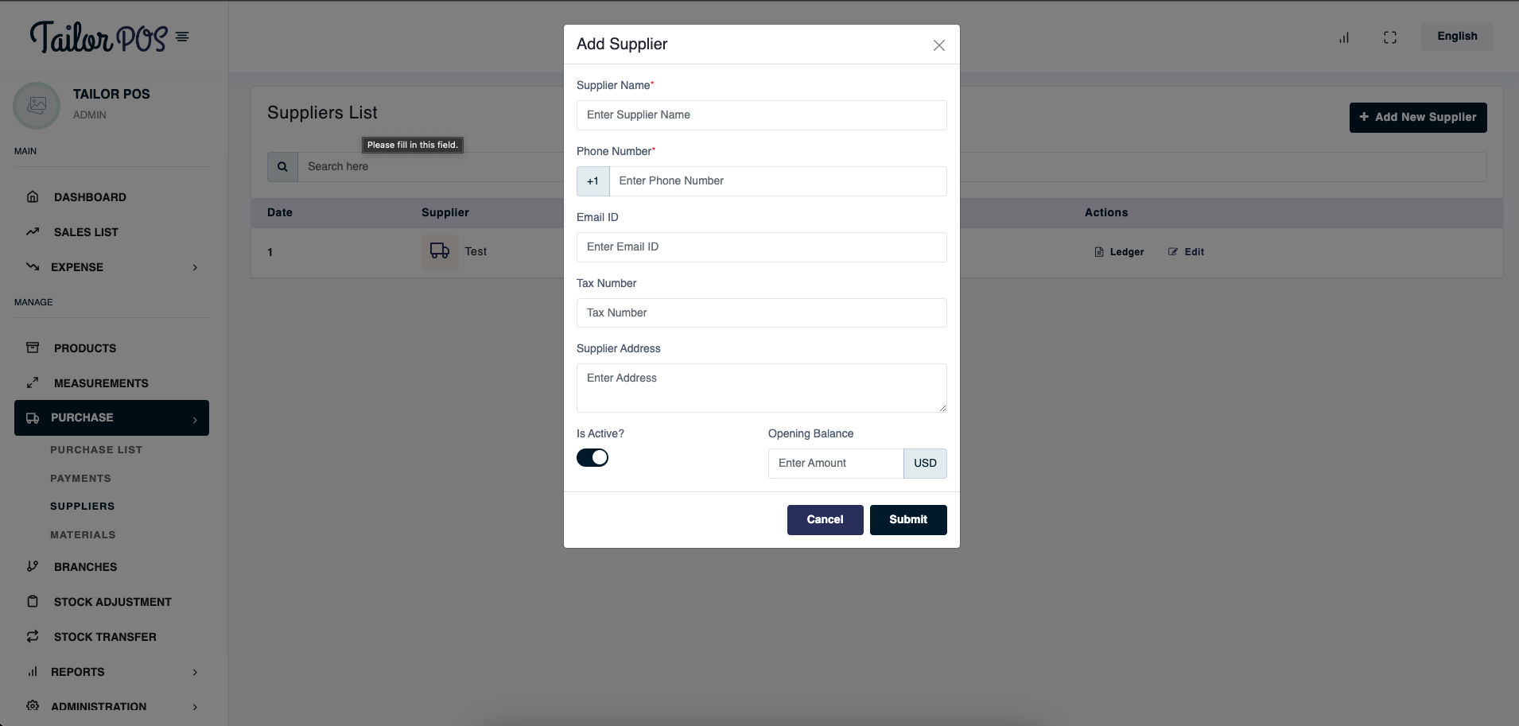Viewport: 1519px width, 726px height.
Task: Click the Branches fork icon
Action: [33, 566]
